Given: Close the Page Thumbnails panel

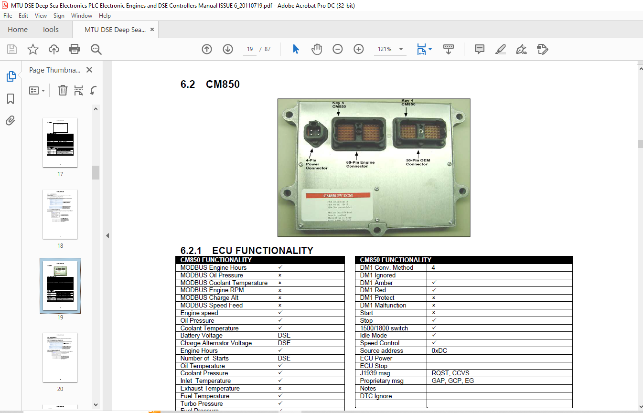Looking at the screenshot, I should click(x=89, y=70).
